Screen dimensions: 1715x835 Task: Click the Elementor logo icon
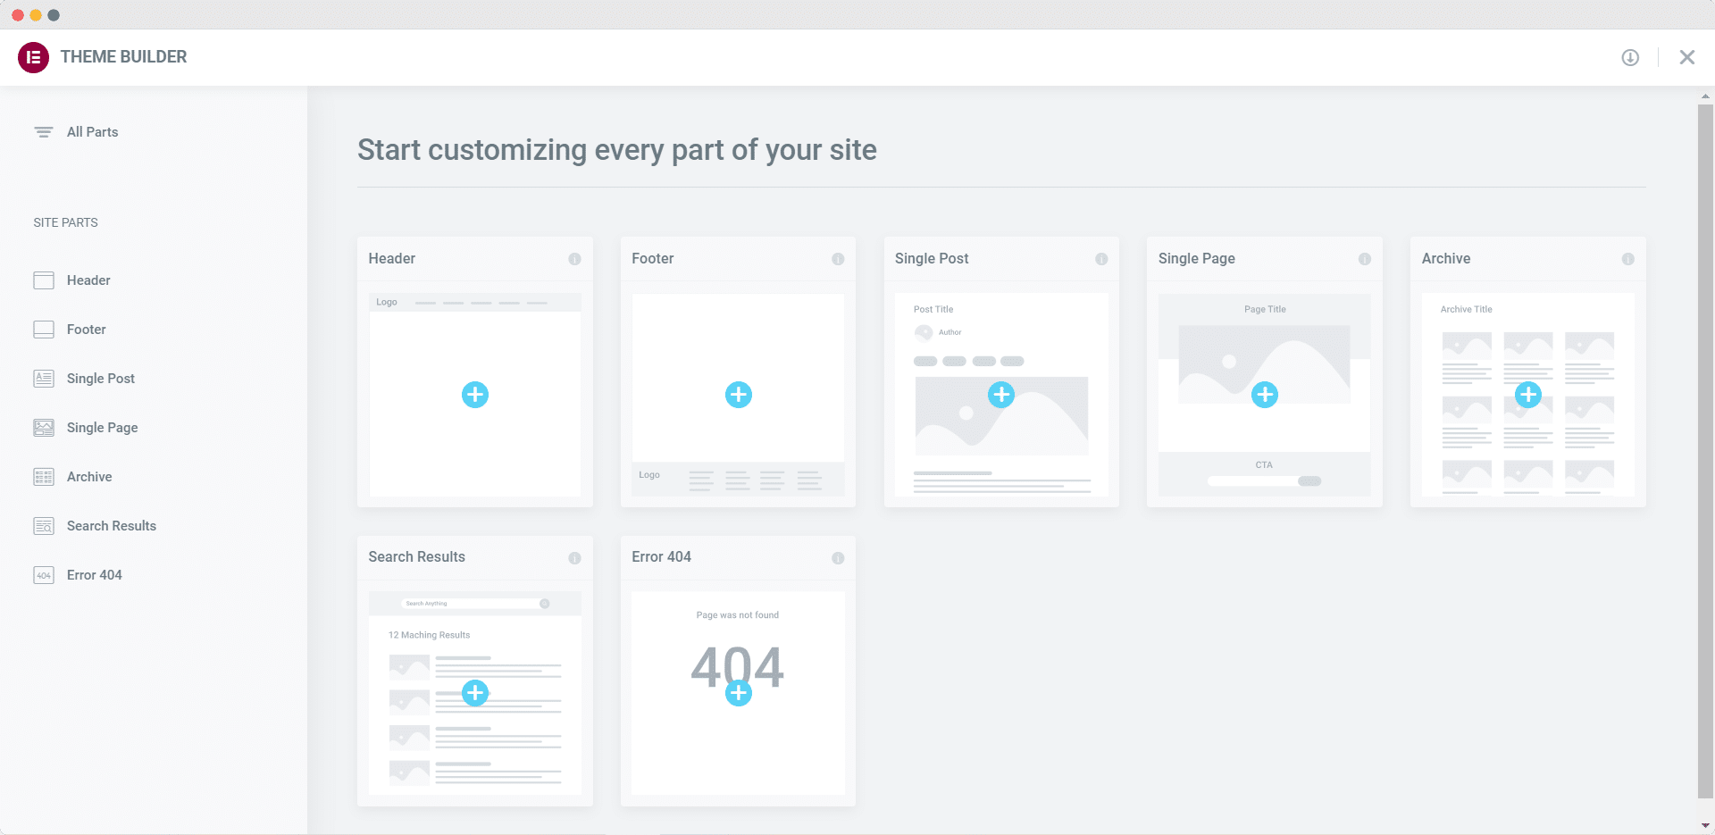pos(33,57)
